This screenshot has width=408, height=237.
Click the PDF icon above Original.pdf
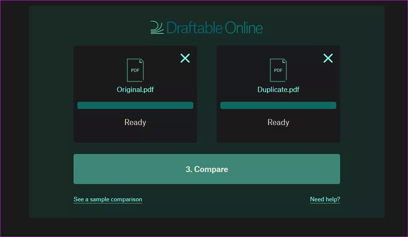[x=135, y=70]
